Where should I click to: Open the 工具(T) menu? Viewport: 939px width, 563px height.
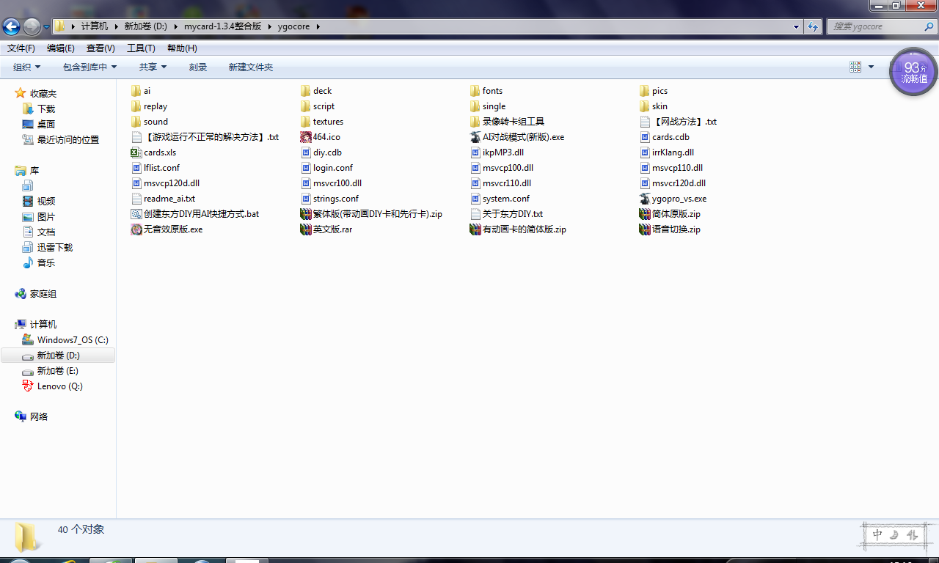point(141,48)
